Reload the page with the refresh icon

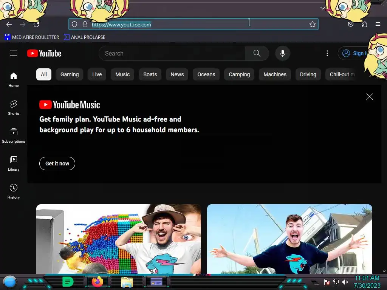(x=36, y=25)
